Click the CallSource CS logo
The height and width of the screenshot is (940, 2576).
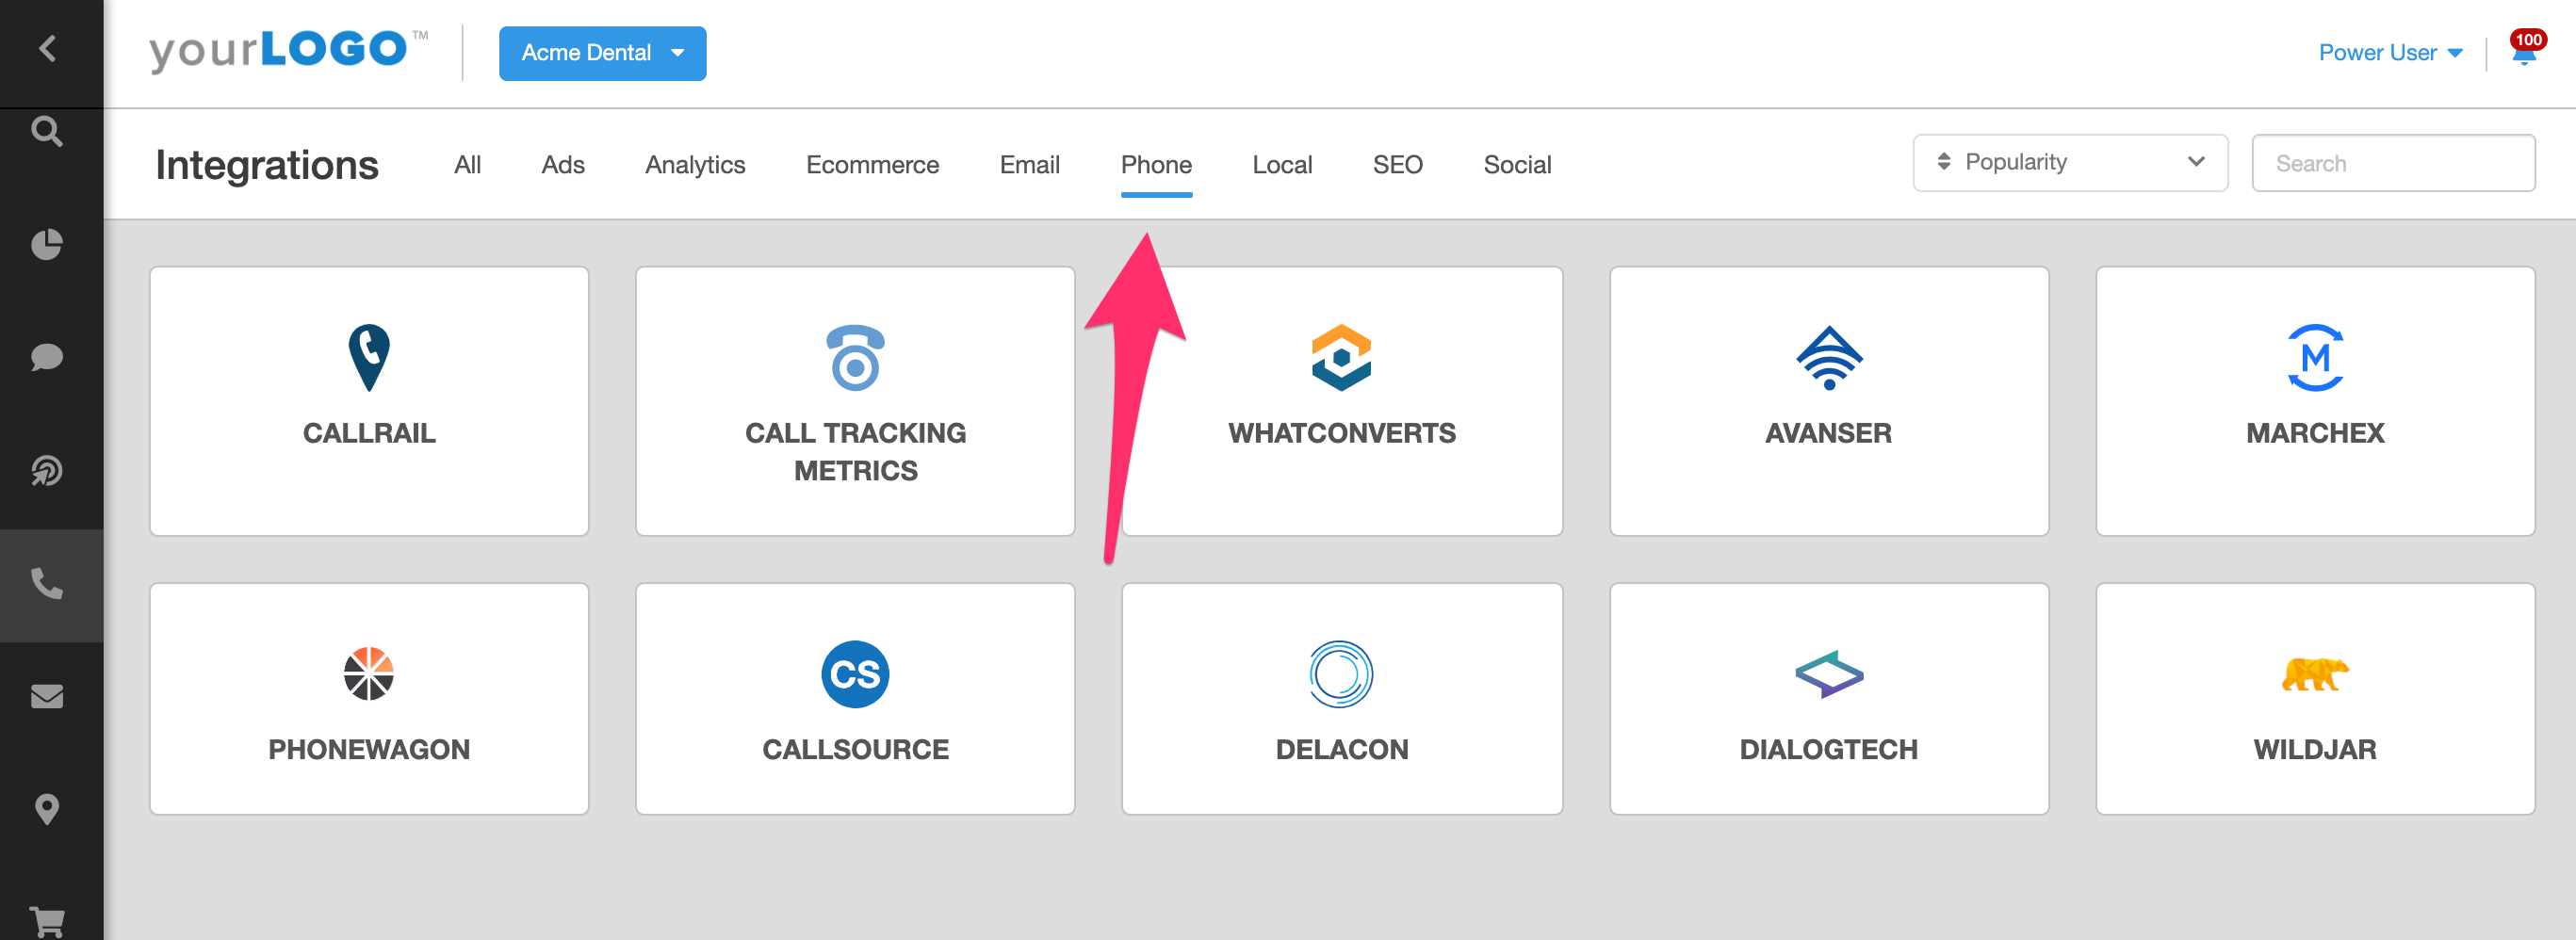click(855, 674)
